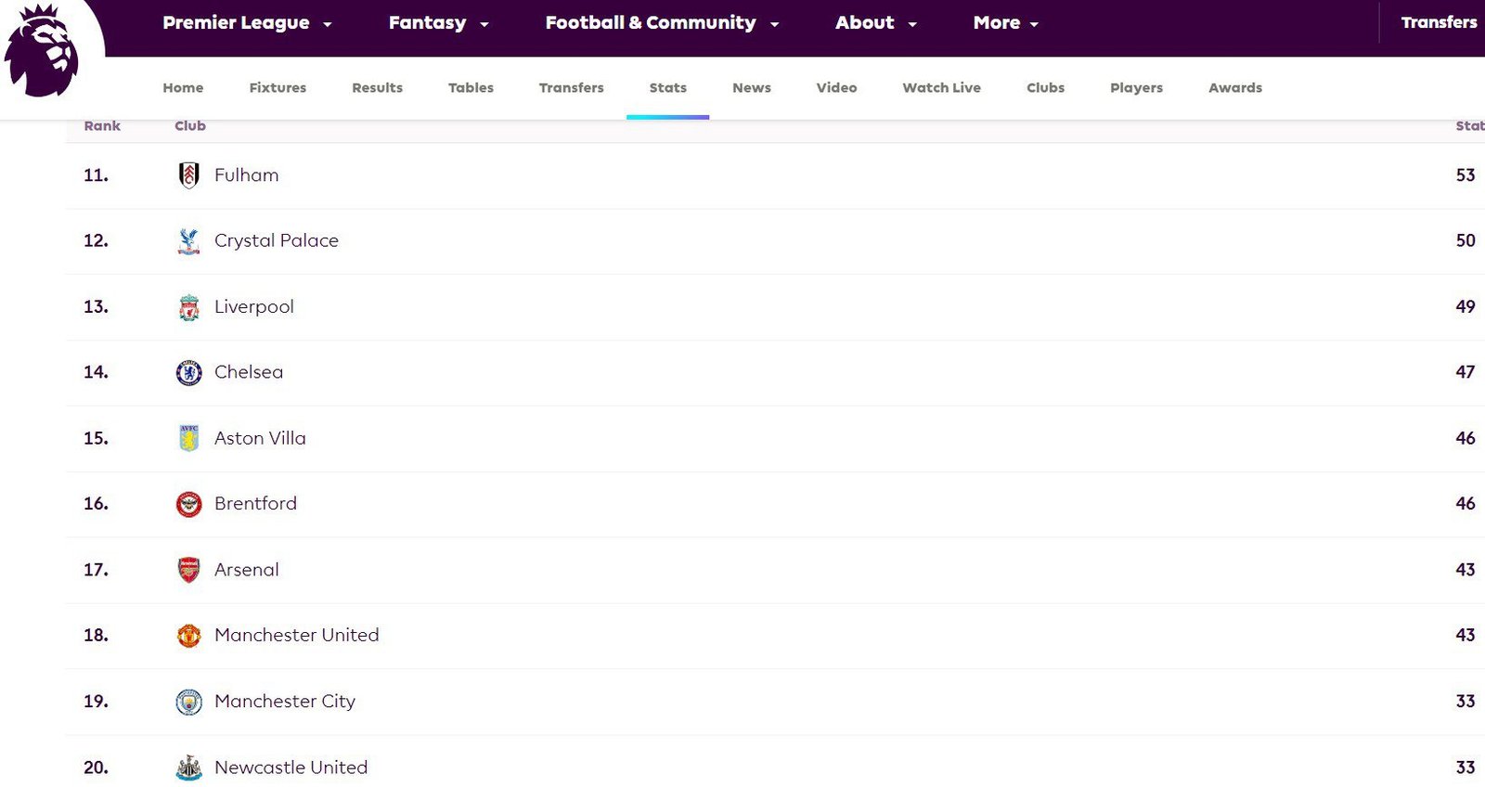
Task: Open the Players tab
Action: (1136, 87)
